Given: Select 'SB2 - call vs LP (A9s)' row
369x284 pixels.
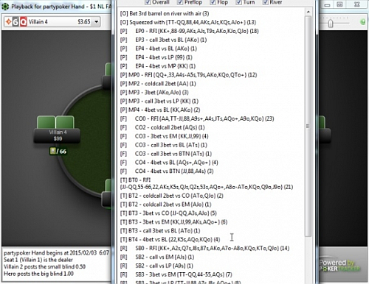Looking at the screenshot, I should point(156,266).
